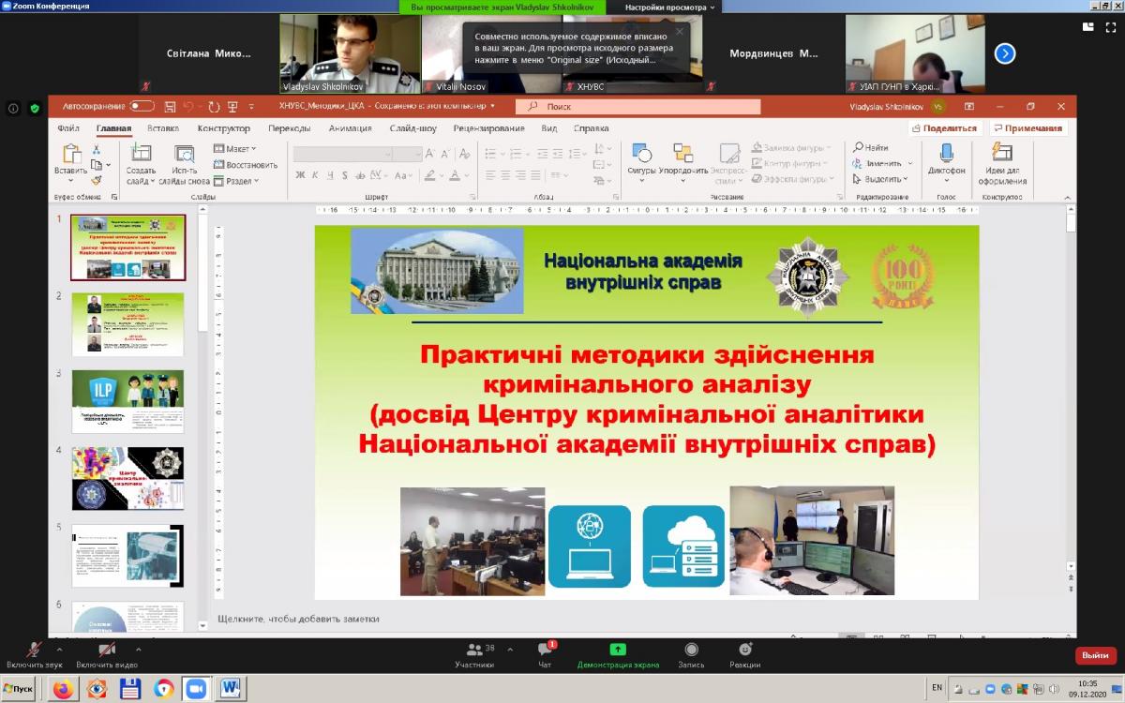Expand the Раздел dropdown
Screen dimensions: 1125x703
click(236, 181)
